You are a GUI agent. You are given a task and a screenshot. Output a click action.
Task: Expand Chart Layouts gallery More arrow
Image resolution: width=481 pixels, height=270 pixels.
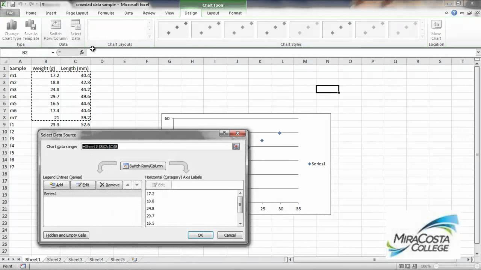point(149,36)
